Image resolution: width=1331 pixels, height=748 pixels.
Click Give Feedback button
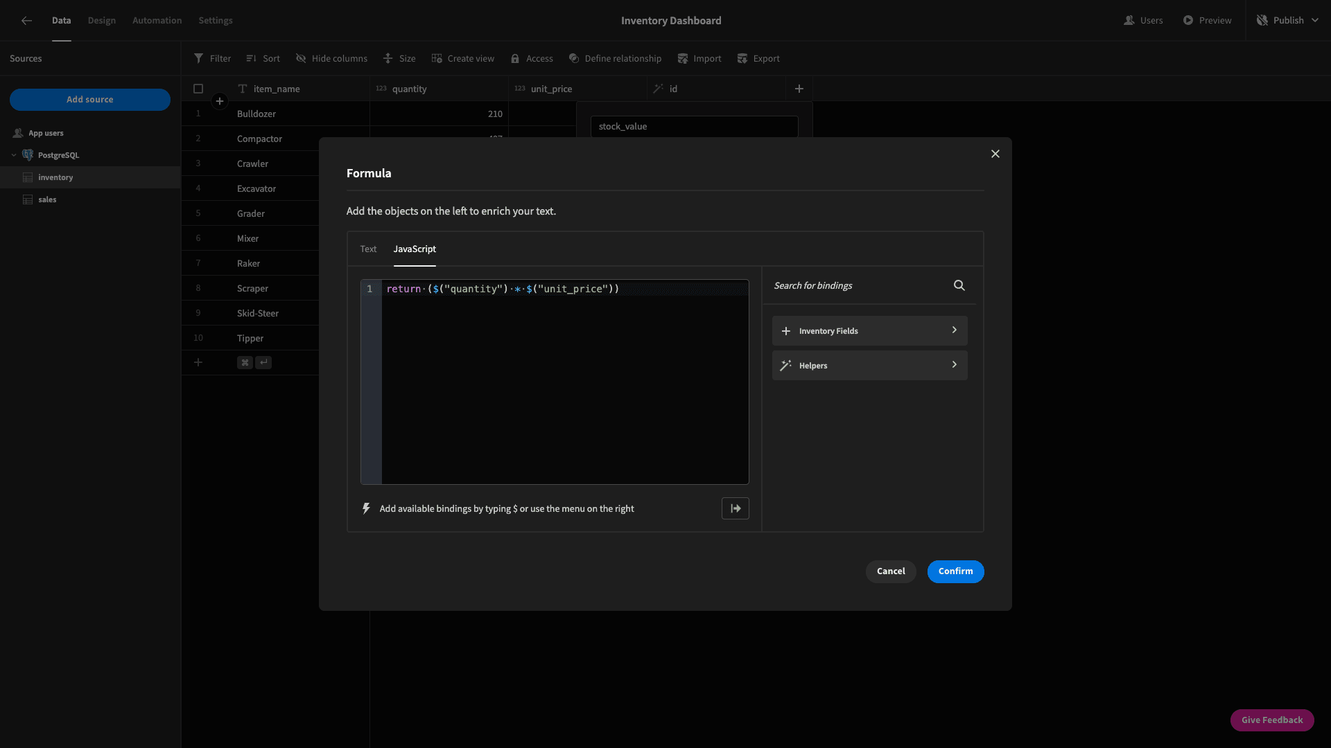click(x=1272, y=720)
